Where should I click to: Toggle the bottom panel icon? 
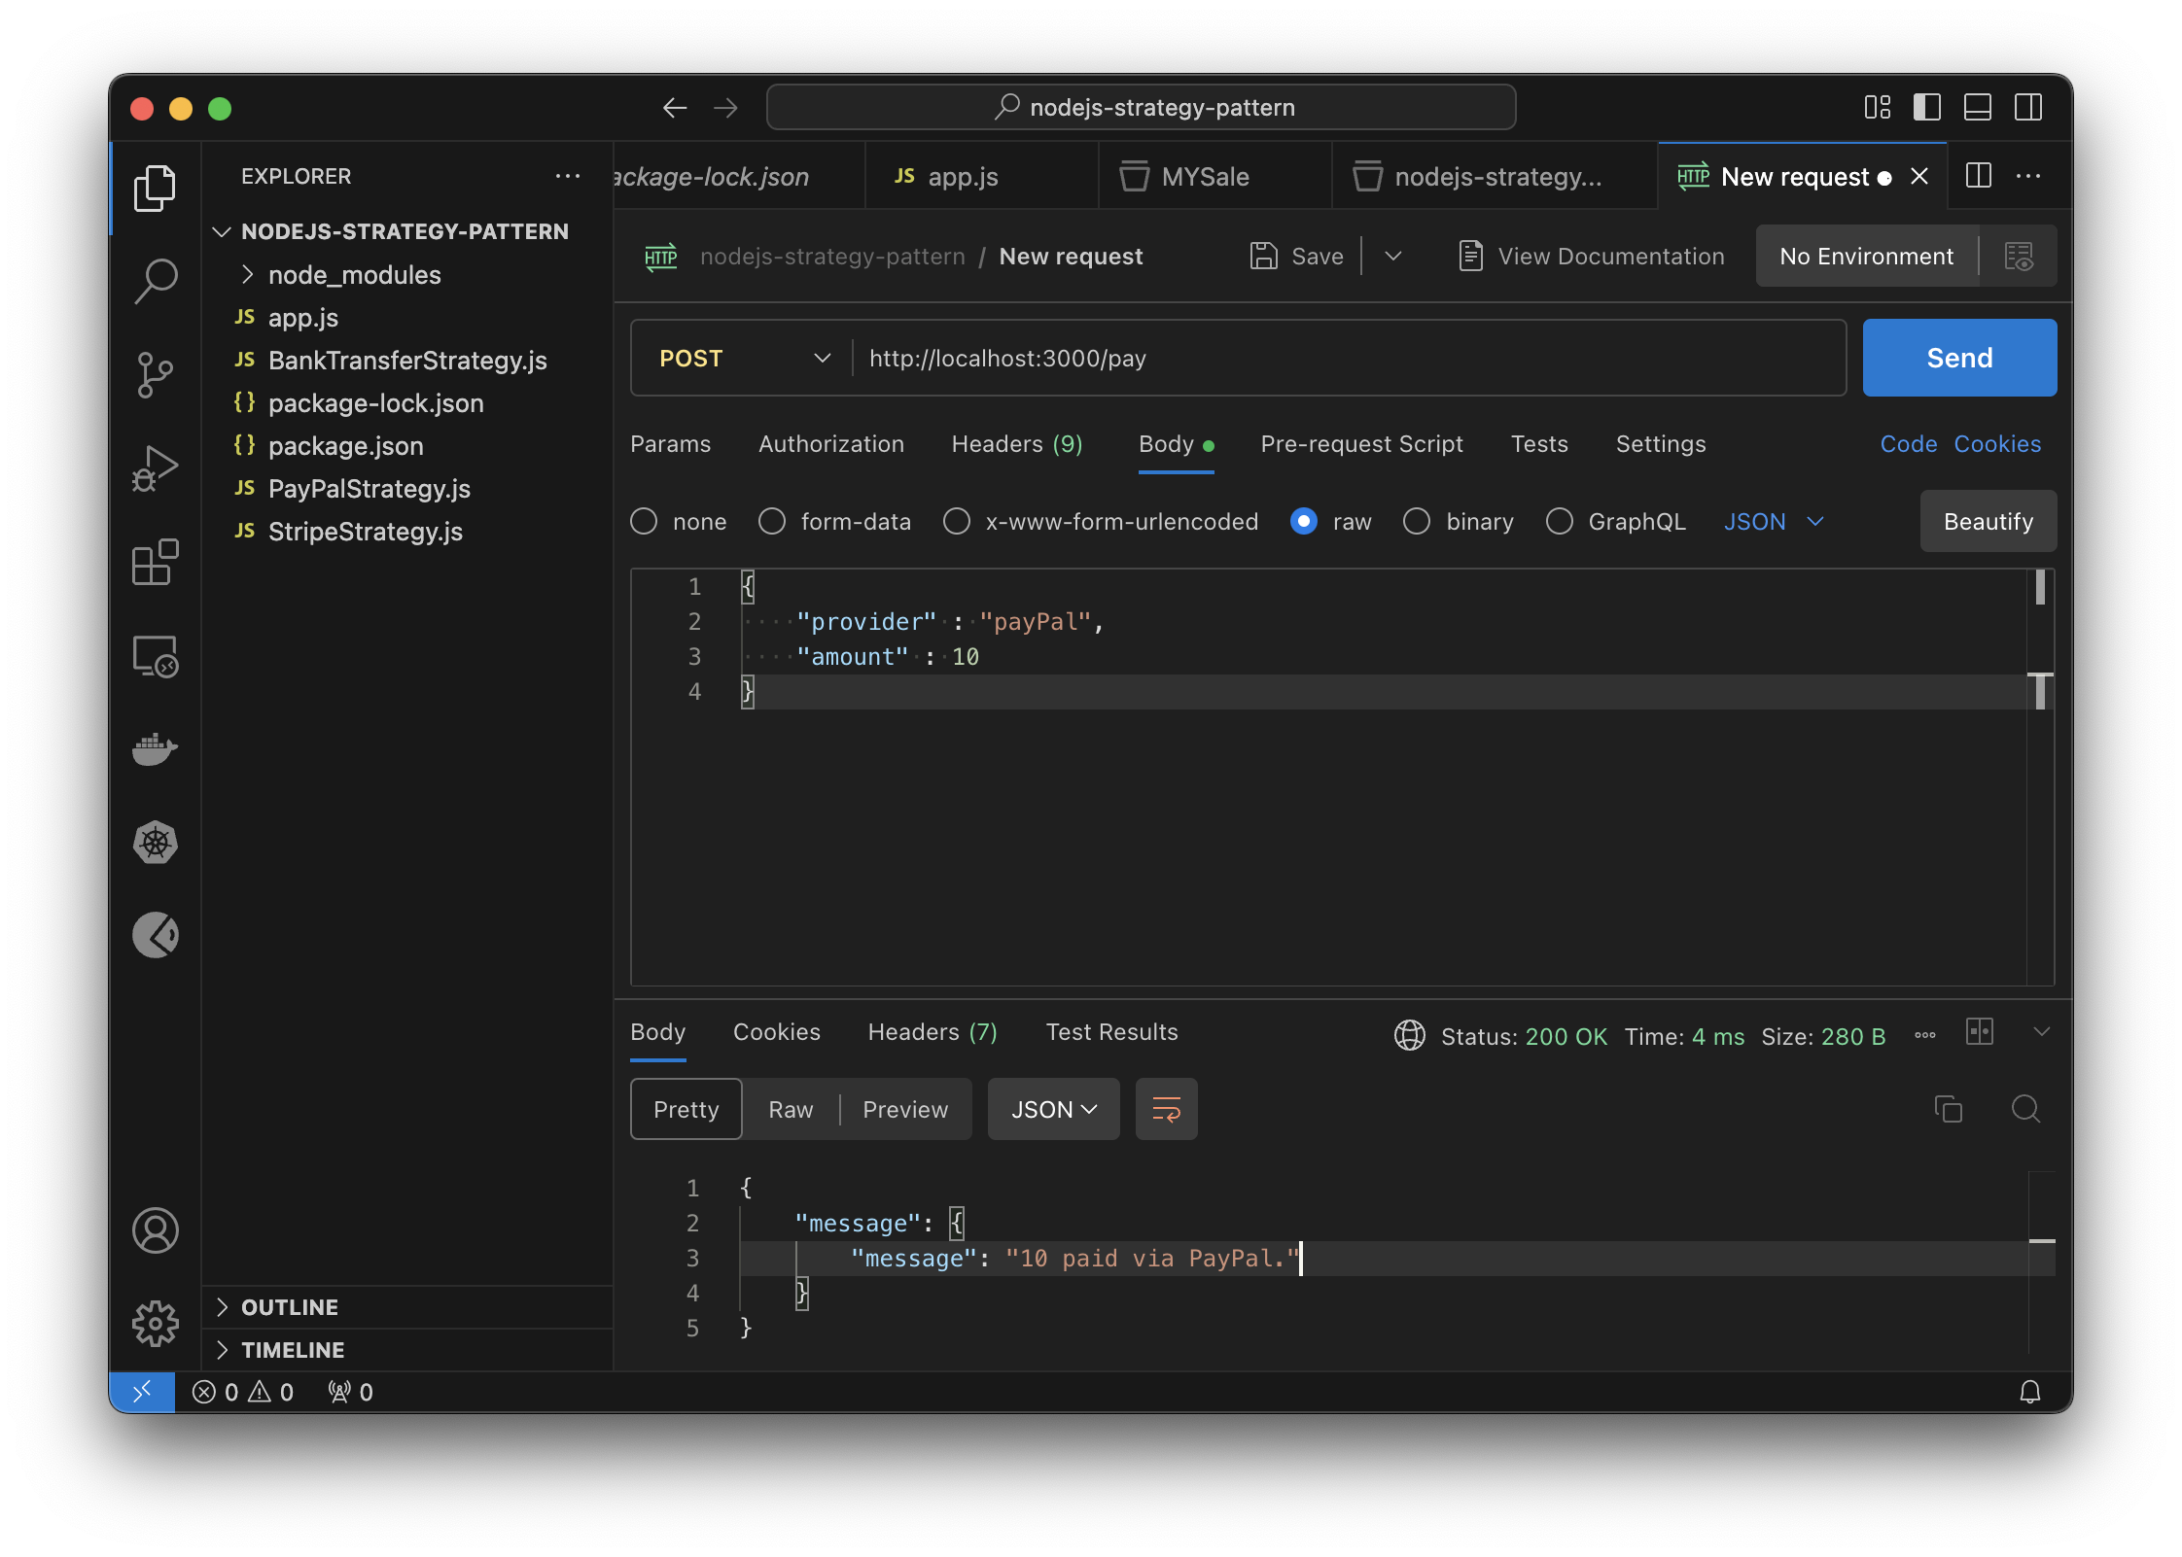tap(1978, 107)
